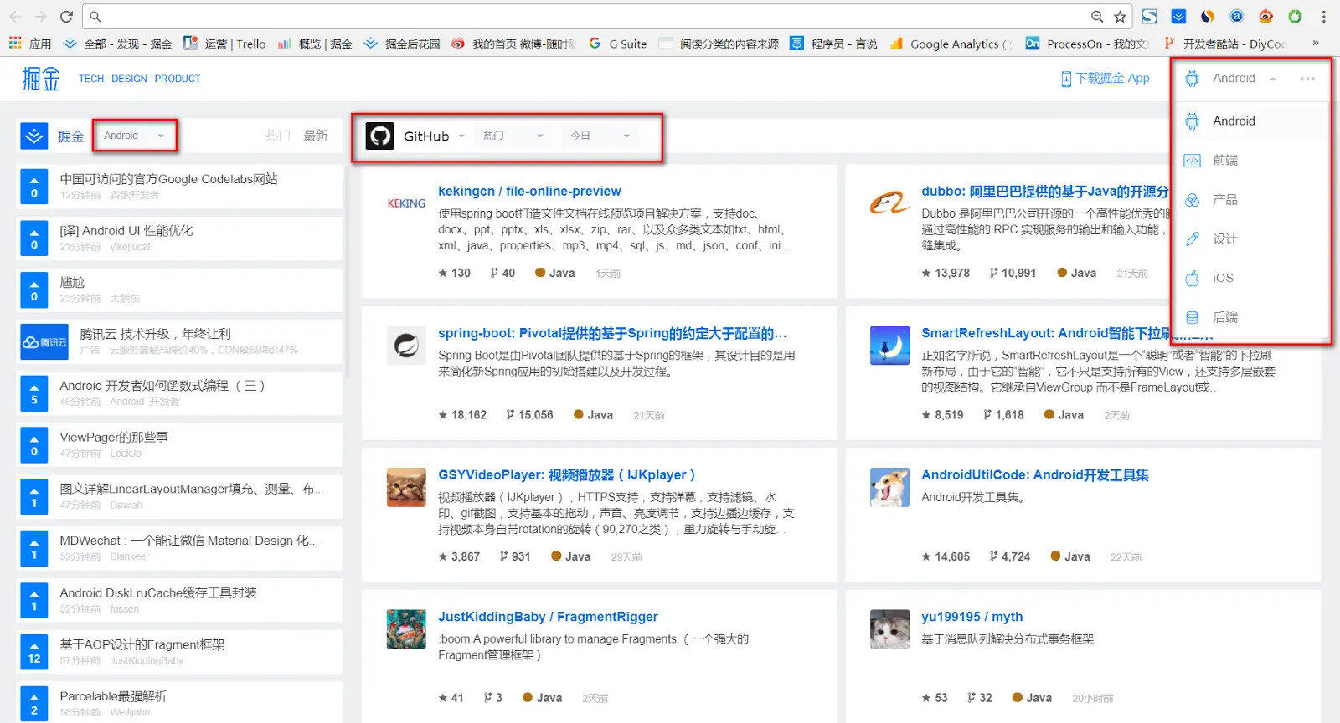Open the 掘金后花园 bookmark
The width and height of the screenshot is (1340, 723).
click(402, 44)
